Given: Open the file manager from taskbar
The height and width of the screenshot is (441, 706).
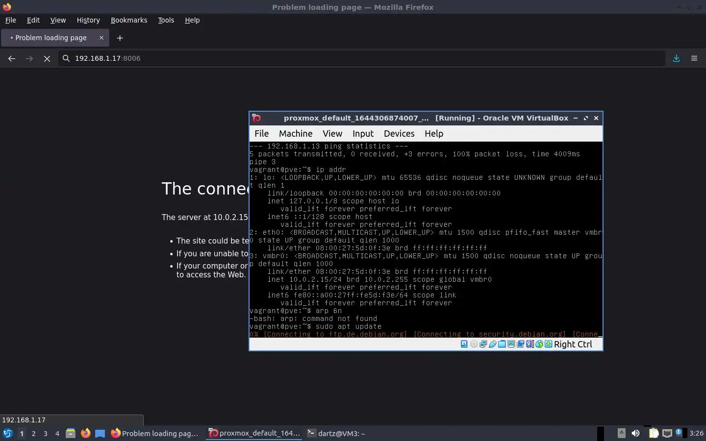Looking at the screenshot, I should 71,433.
